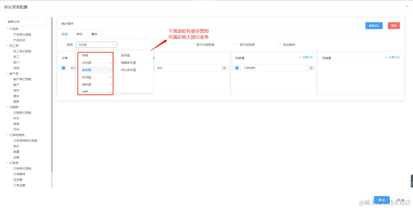The width and height of the screenshot is (413, 208).
Task: Collapse the 日期表 tree node
Action: coord(7,107)
